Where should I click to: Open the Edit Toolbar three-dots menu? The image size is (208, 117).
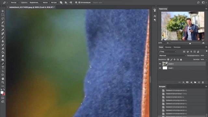pyautogui.click(x=3, y=86)
